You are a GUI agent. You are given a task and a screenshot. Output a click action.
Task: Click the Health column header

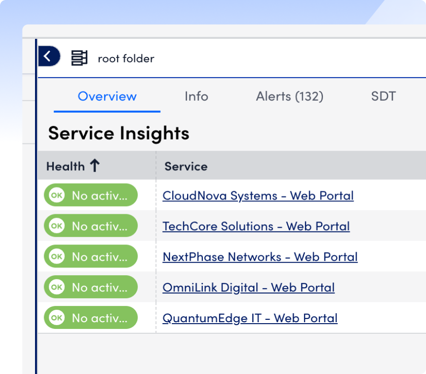(x=66, y=166)
